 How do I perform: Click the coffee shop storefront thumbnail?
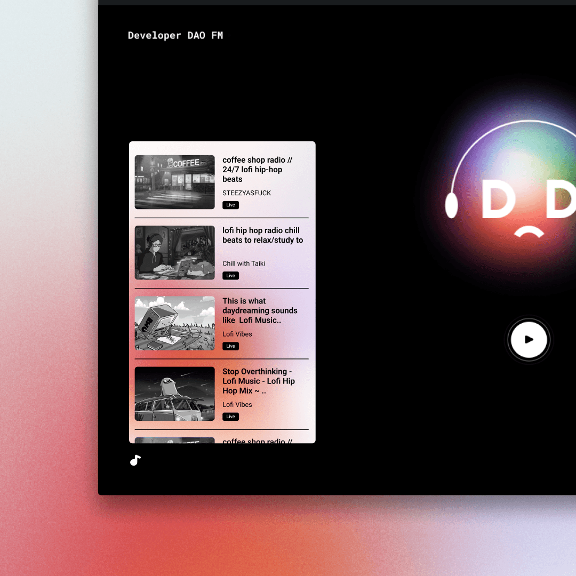coord(174,182)
